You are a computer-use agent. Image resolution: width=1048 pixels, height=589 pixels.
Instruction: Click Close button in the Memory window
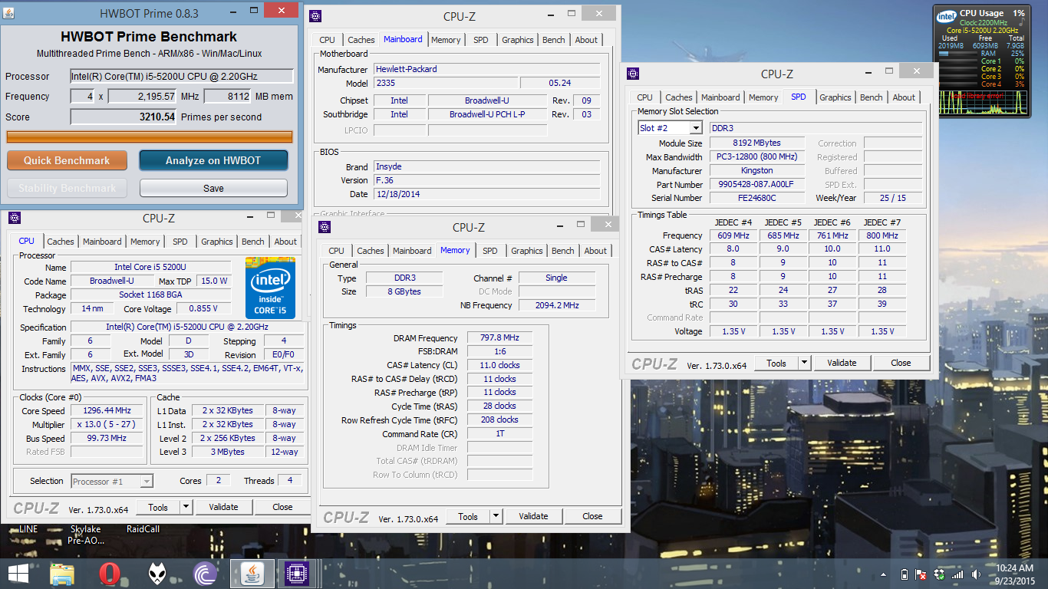[592, 516]
